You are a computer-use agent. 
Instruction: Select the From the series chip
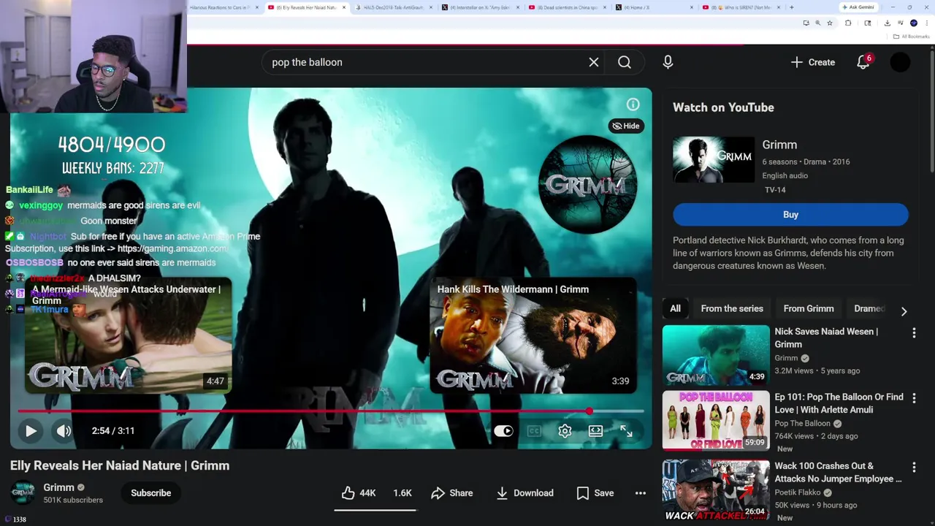coord(732,309)
